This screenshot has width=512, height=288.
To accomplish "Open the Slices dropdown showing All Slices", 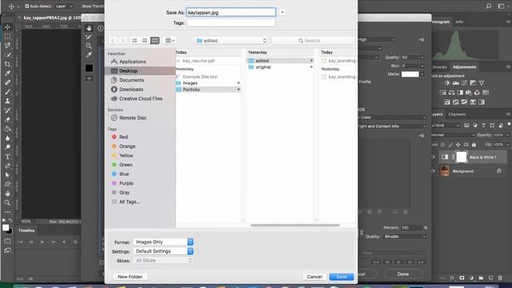I will click(163, 260).
